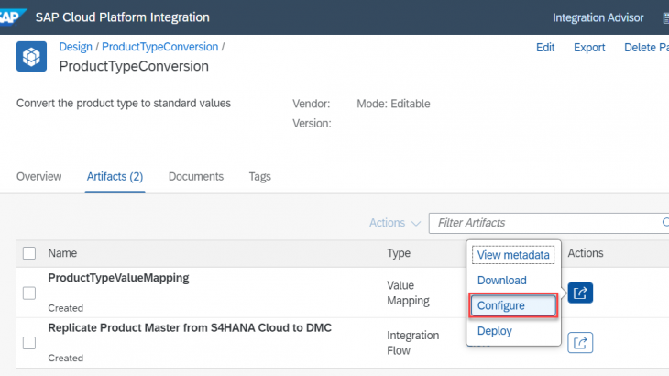Viewport: 669px width, 376px height.
Task: Click Download in the actions menu
Action: click(x=501, y=281)
